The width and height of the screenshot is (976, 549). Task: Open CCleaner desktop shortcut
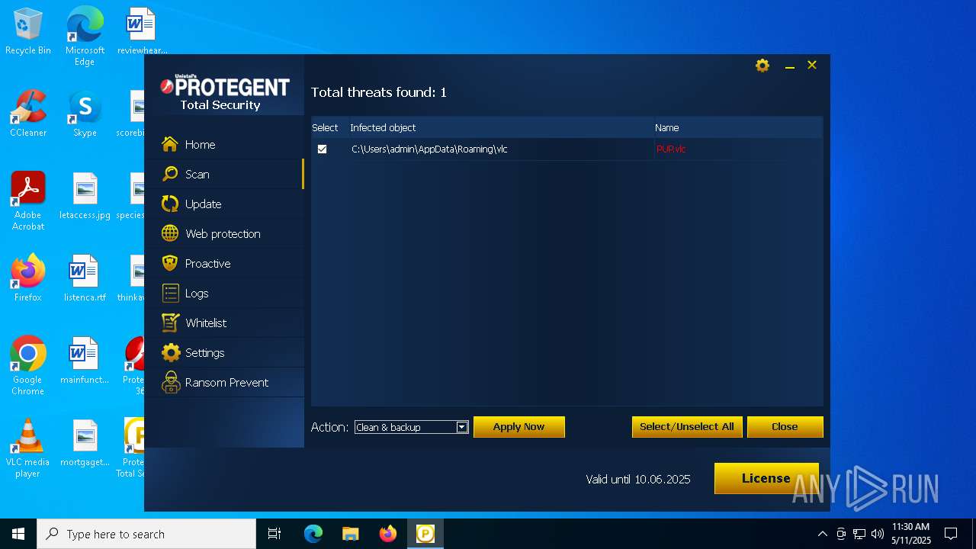(28, 114)
